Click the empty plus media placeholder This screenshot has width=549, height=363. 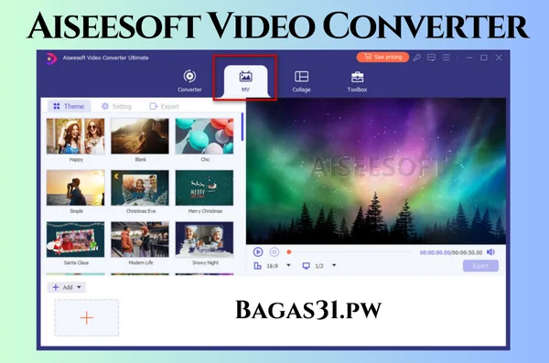(x=87, y=317)
